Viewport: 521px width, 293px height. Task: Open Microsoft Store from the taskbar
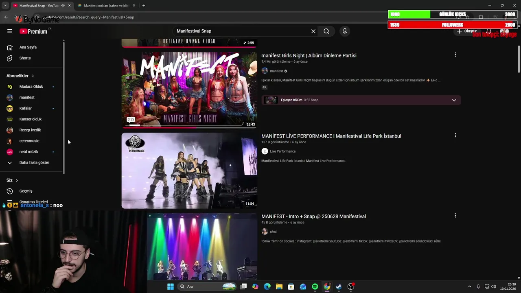(291, 286)
